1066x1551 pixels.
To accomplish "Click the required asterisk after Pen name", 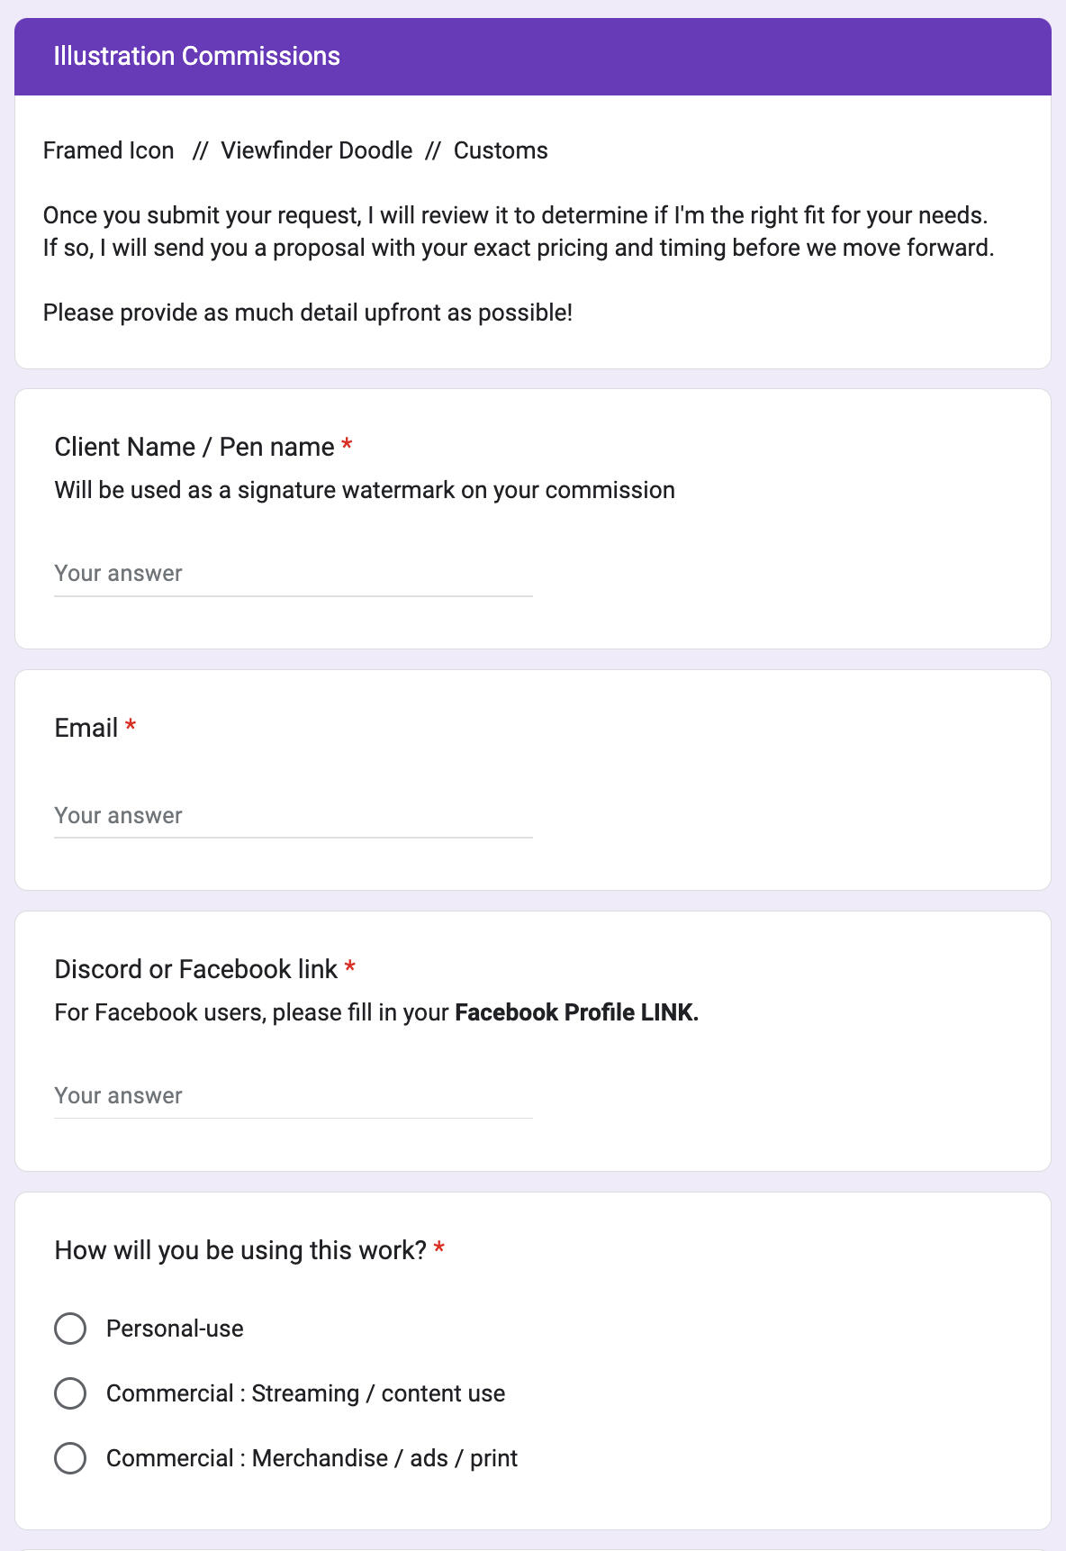I will [347, 445].
